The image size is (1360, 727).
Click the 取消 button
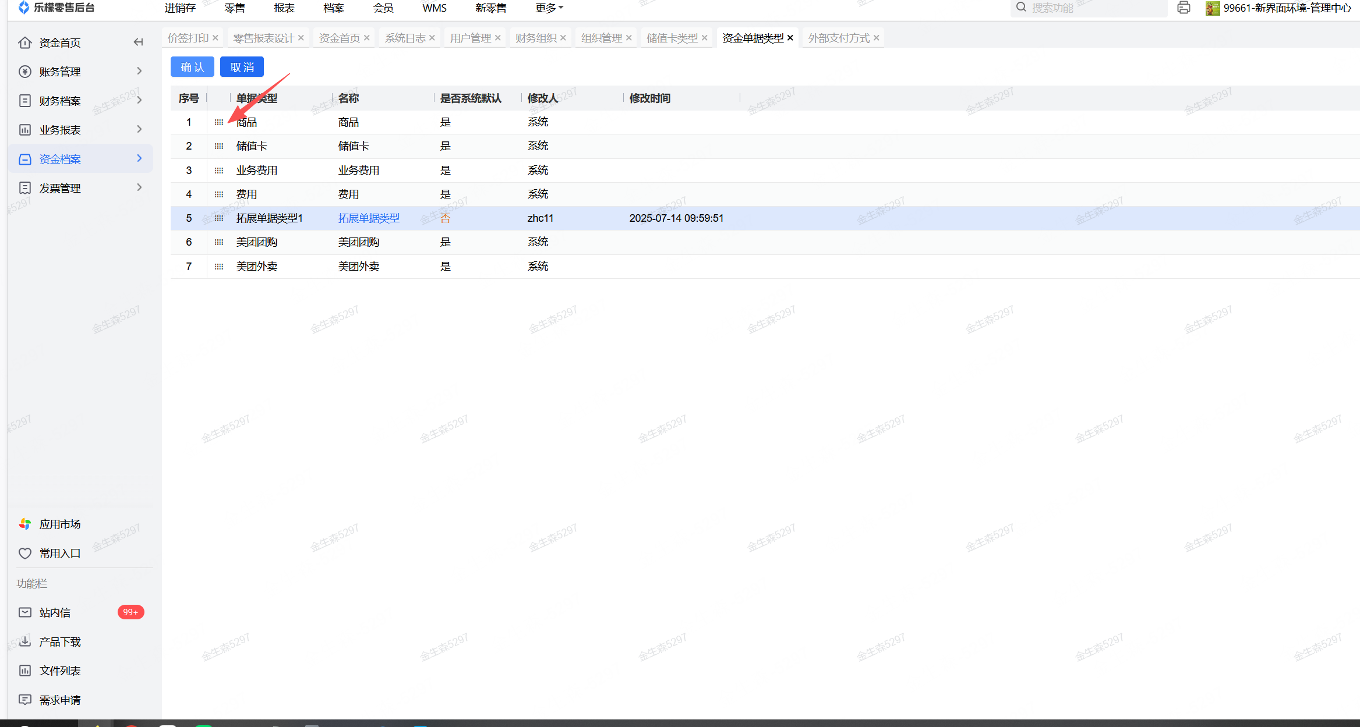pos(242,67)
